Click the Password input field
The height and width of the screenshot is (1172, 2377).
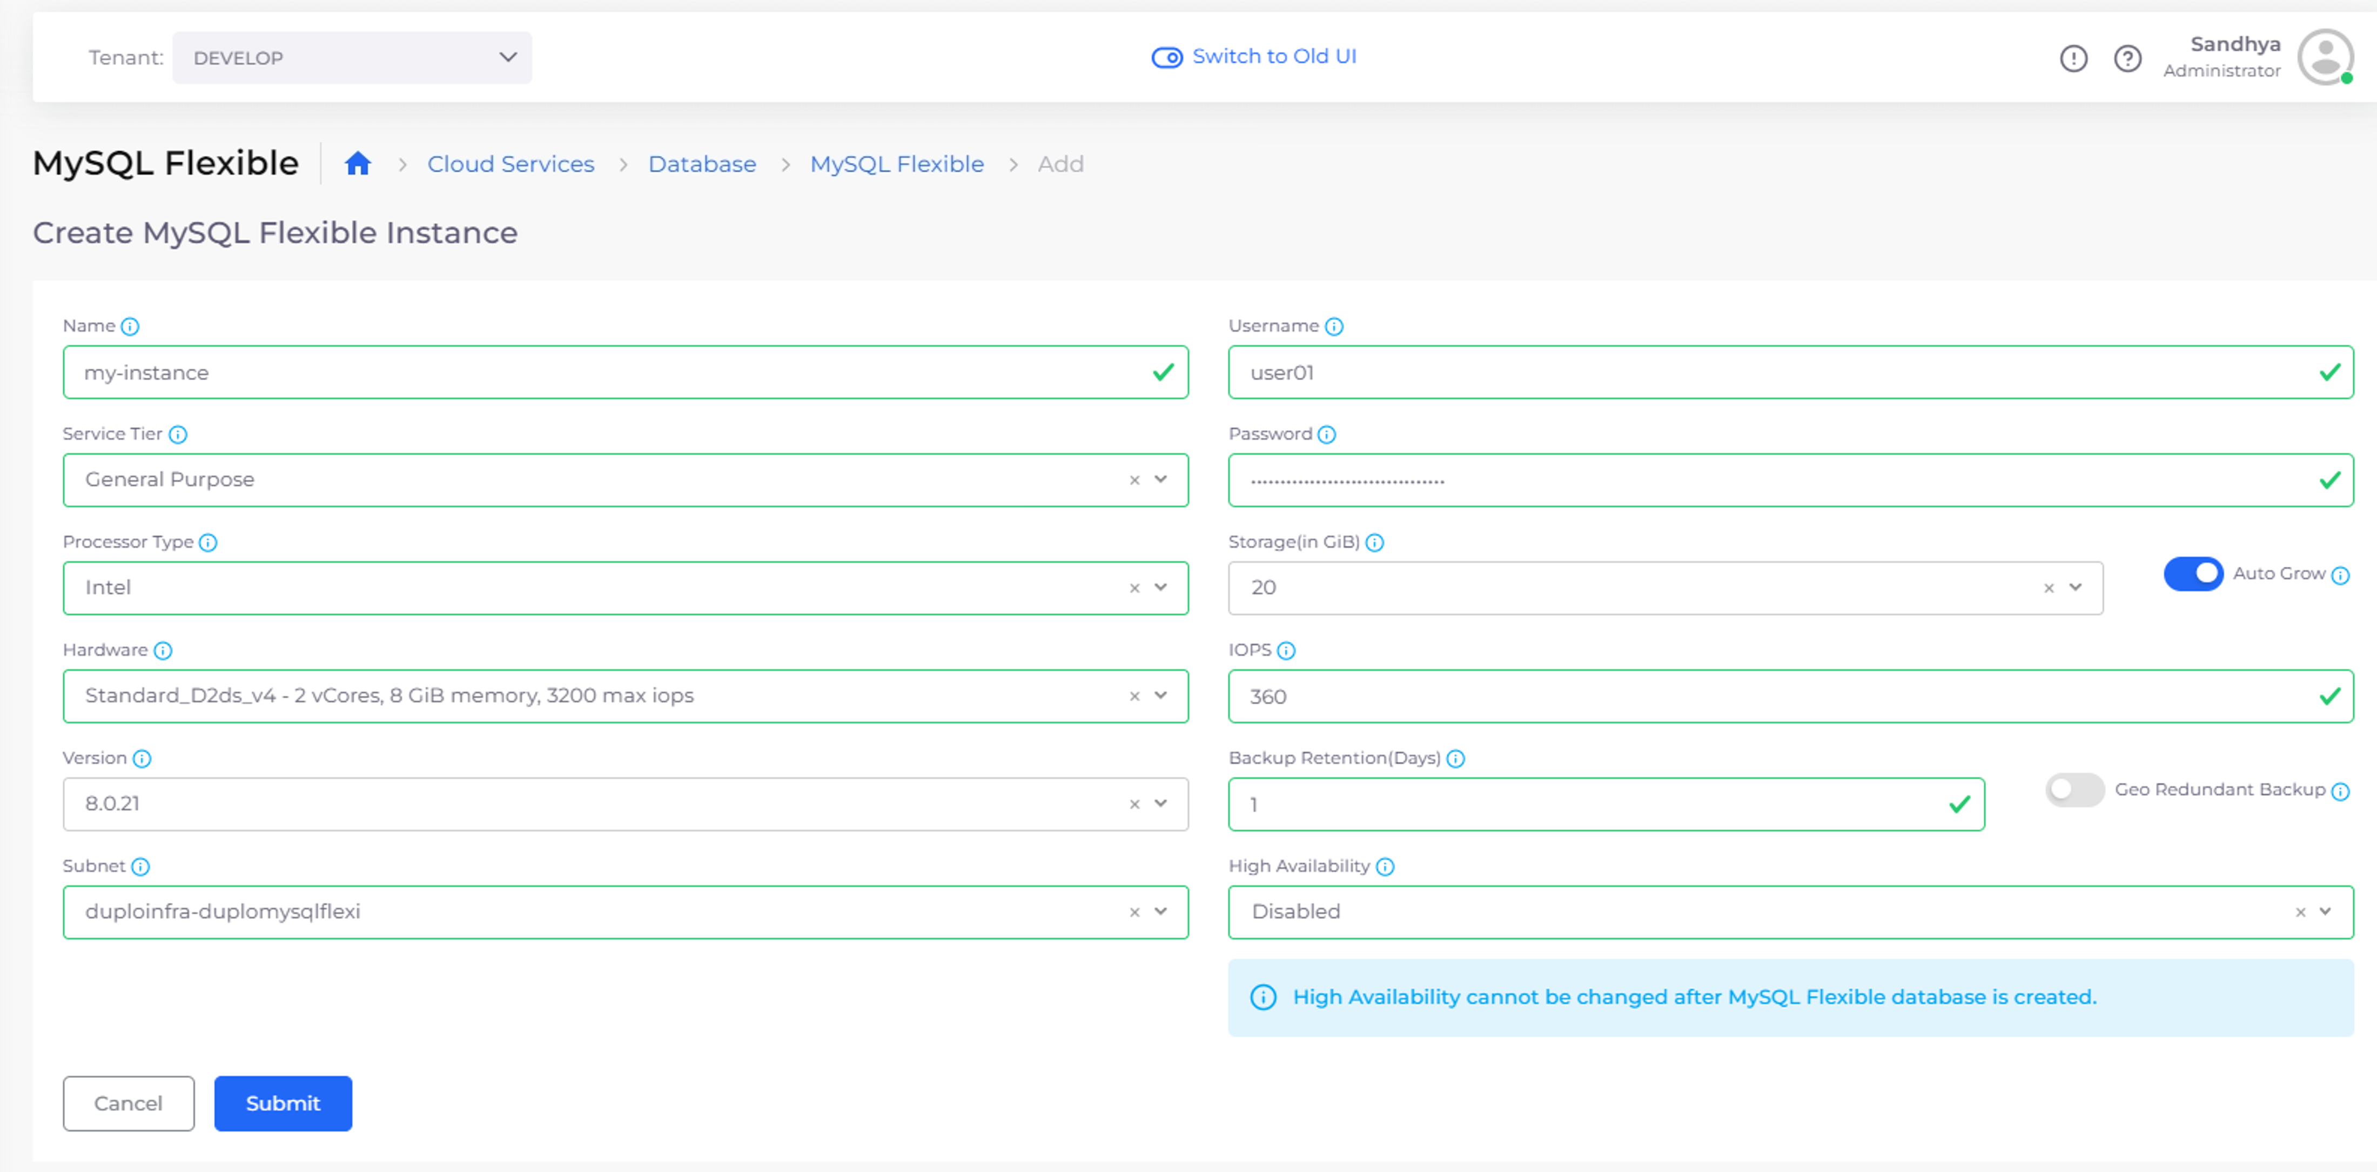pos(1791,480)
